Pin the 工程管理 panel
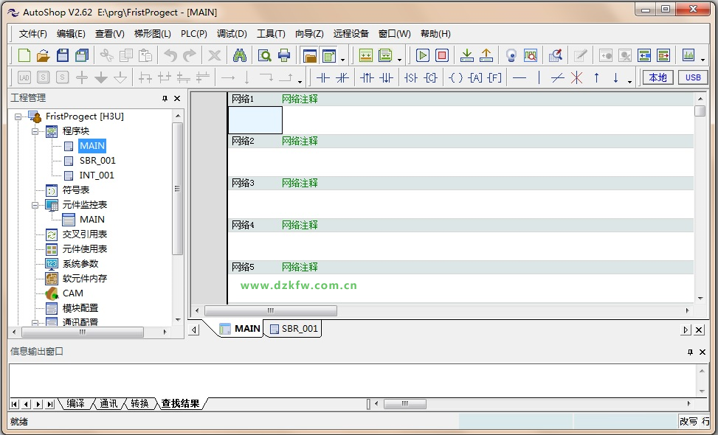This screenshot has height=435, width=718. tap(165, 98)
